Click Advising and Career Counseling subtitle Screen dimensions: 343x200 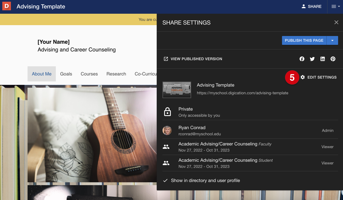[77, 50]
